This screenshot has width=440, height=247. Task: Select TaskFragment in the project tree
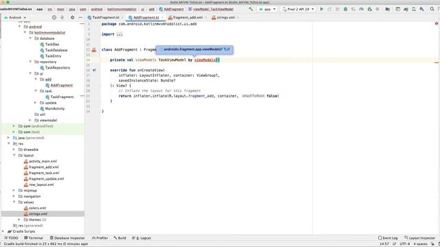[62, 97]
